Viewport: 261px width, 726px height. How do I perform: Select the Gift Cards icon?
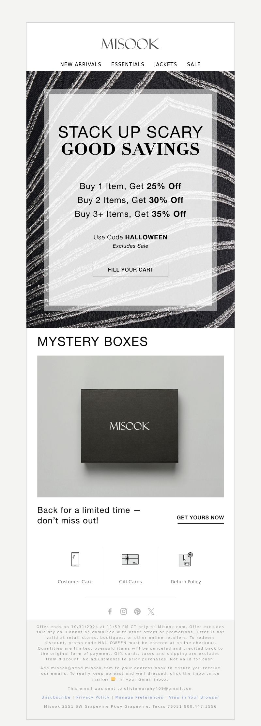[130, 559]
